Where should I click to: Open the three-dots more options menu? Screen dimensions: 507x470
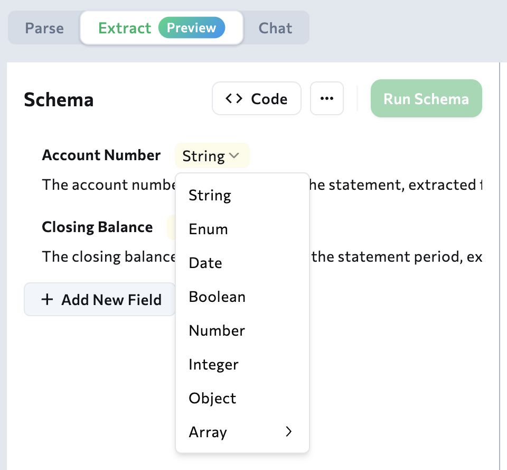tap(327, 99)
